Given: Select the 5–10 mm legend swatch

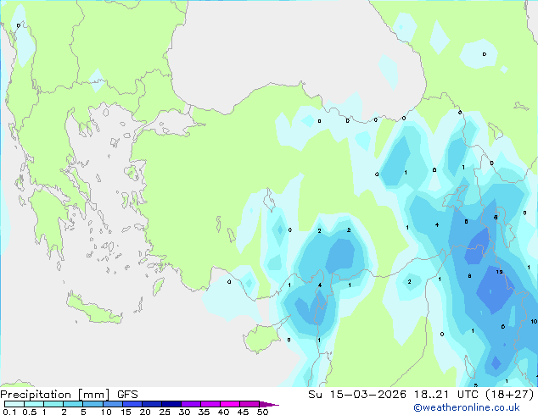Looking at the screenshot, I should click(x=92, y=404).
